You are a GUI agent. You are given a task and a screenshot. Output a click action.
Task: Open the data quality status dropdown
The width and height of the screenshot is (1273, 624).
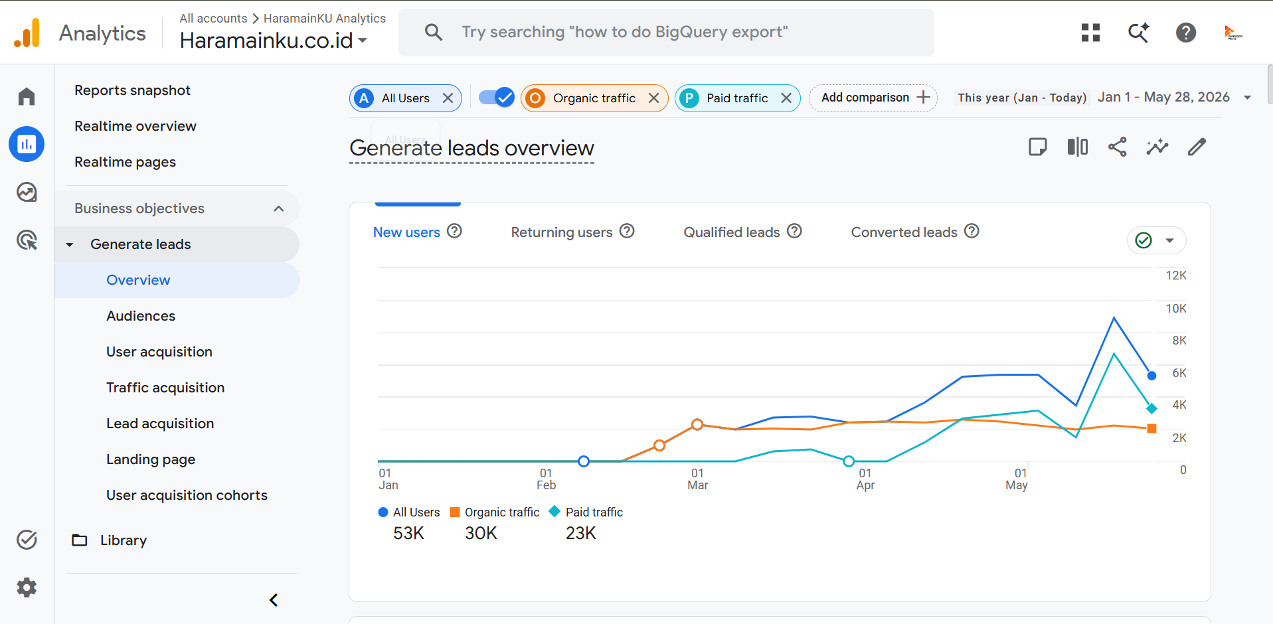pyautogui.click(x=1156, y=240)
